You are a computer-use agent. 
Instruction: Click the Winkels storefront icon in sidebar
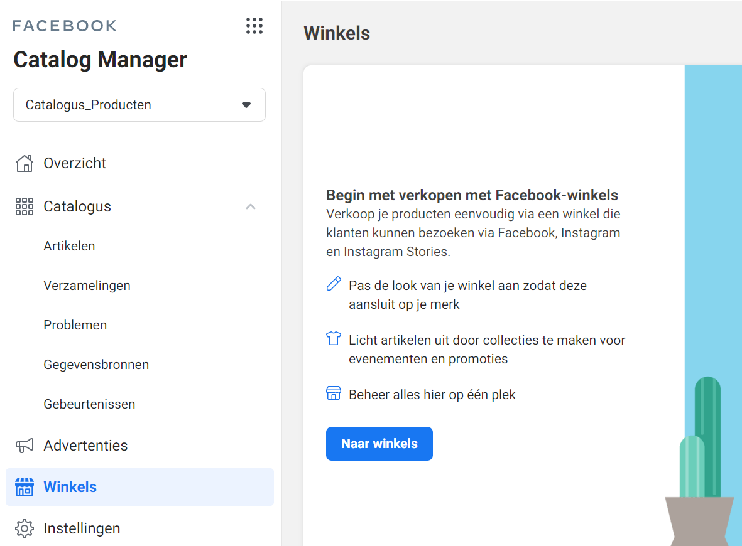pyautogui.click(x=25, y=487)
